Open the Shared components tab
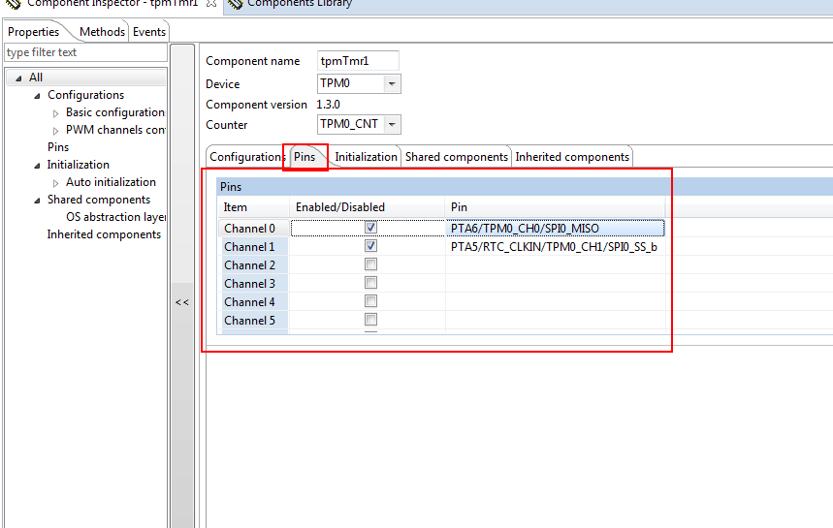This screenshot has height=528, width=833. pyautogui.click(x=457, y=157)
